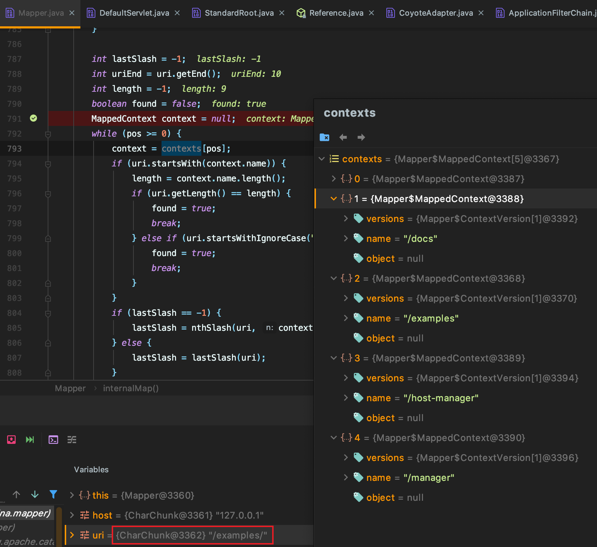The width and height of the screenshot is (597, 547).
Task: Collapse contexts element 1
Action: click(334, 199)
